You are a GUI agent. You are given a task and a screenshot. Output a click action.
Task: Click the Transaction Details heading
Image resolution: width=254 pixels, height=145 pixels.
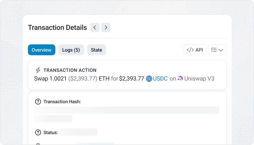57,27
